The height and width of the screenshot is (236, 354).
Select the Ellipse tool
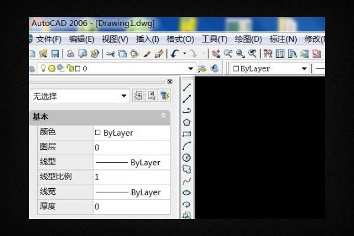186,193
